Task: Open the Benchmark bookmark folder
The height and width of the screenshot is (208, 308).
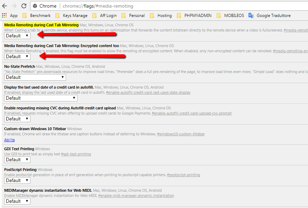Action: [x=37, y=16]
